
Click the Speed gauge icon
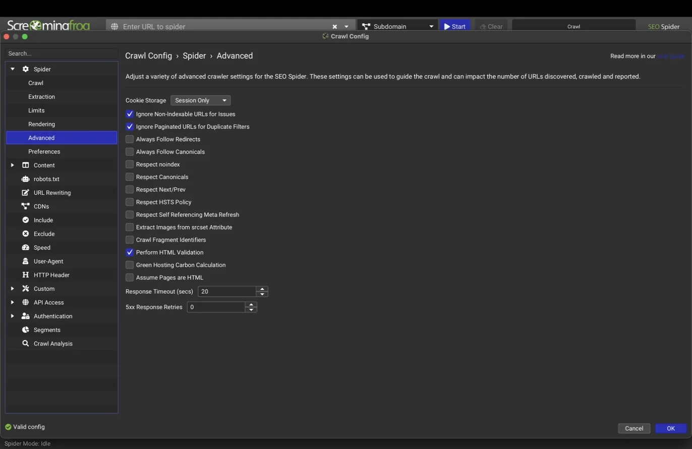[x=25, y=247]
